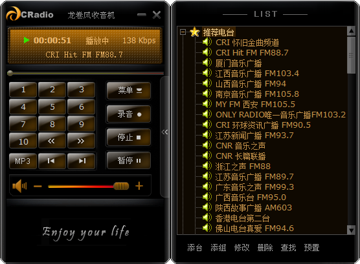Select CNR 音乐之声 station

point(240,146)
